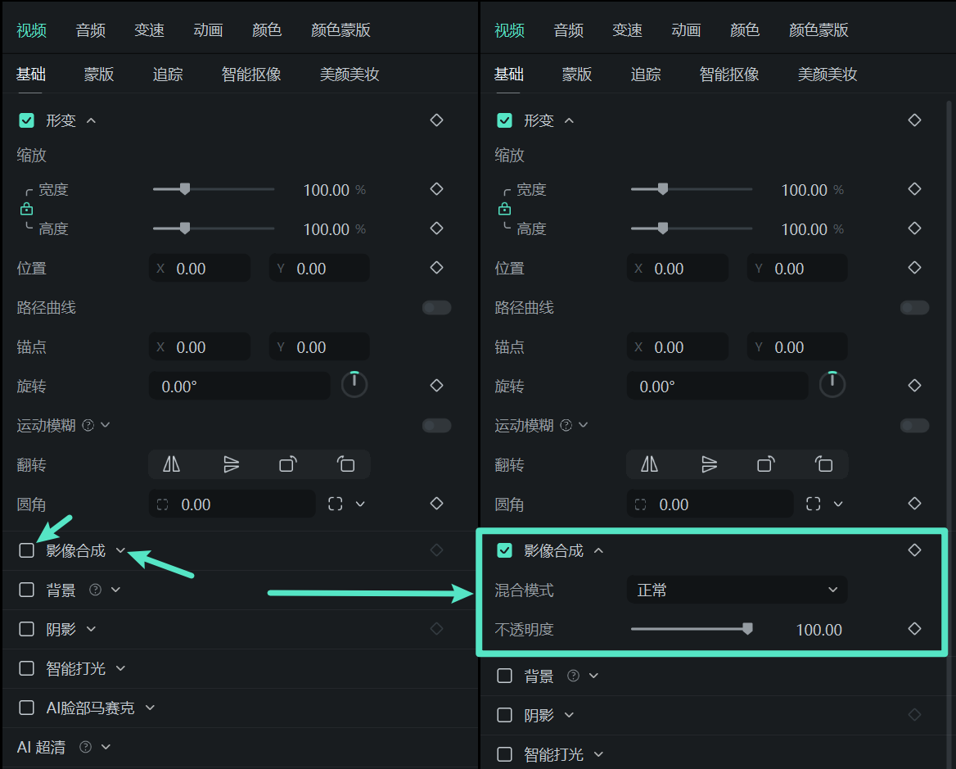Click rotation dial in right panel
This screenshot has height=769, width=956.
(832, 385)
